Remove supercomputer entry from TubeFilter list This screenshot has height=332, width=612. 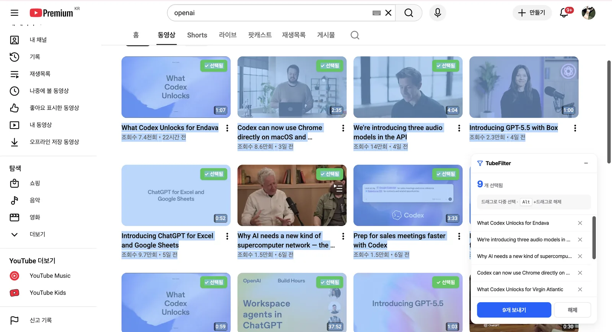point(580,256)
